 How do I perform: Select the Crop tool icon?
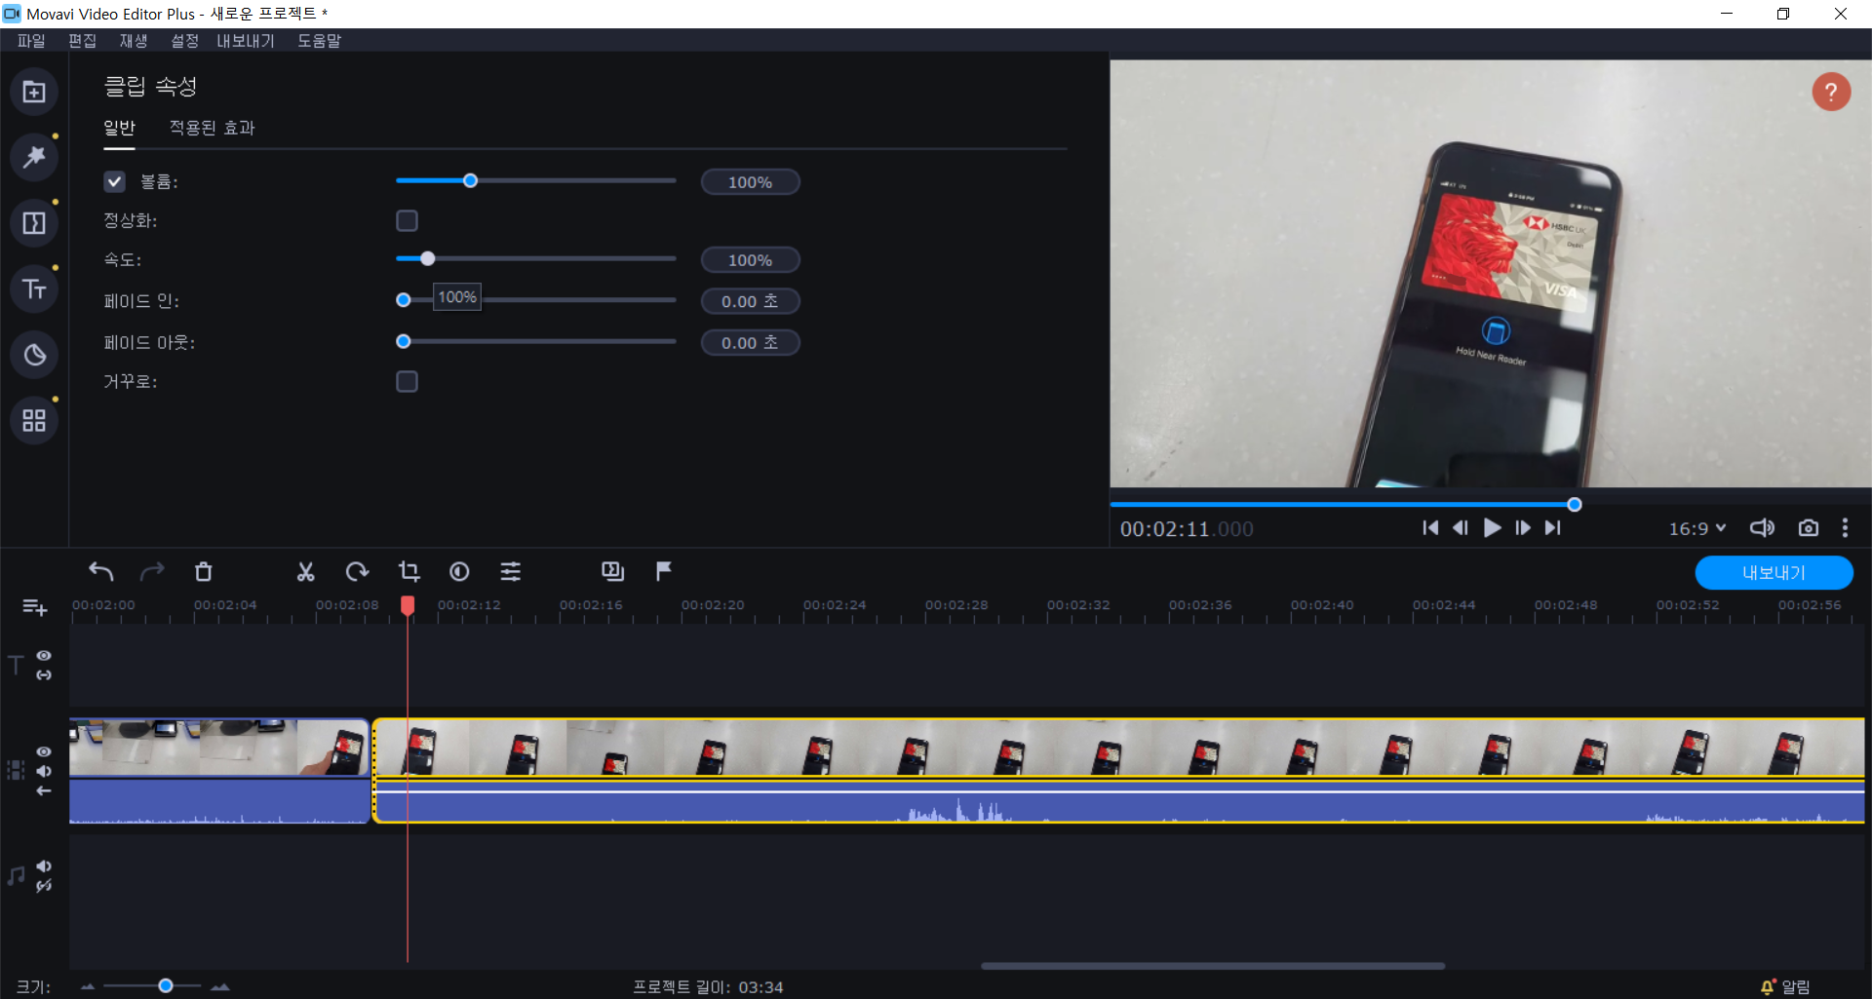click(409, 571)
